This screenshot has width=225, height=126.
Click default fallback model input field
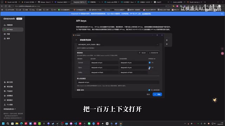tap(118, 82)
